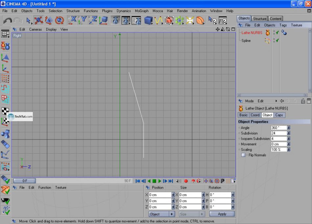This screenshot has width=312, height=224.
Task: Adjust the Rotation H stepper arrows
Action: coord(233,195)
